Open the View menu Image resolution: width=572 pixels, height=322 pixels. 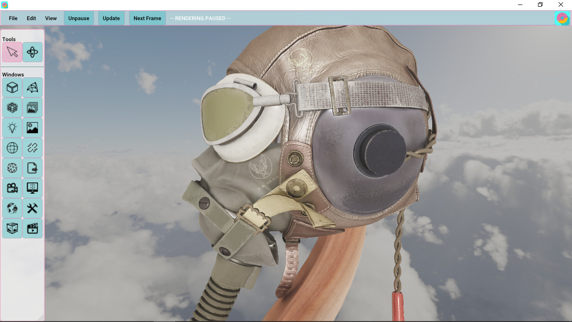(x=50, y=18)
